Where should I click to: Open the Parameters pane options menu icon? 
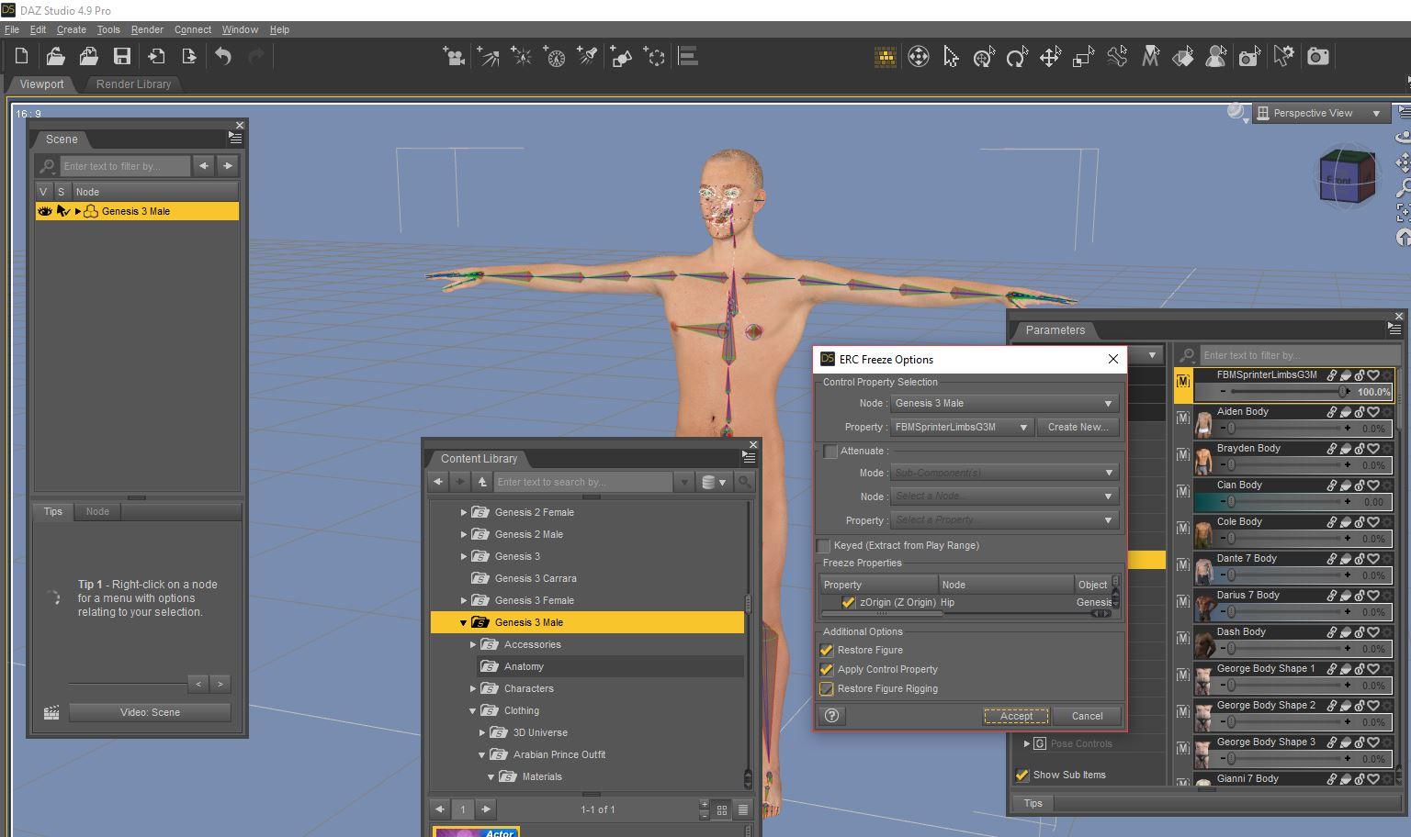pos(1394,329)
